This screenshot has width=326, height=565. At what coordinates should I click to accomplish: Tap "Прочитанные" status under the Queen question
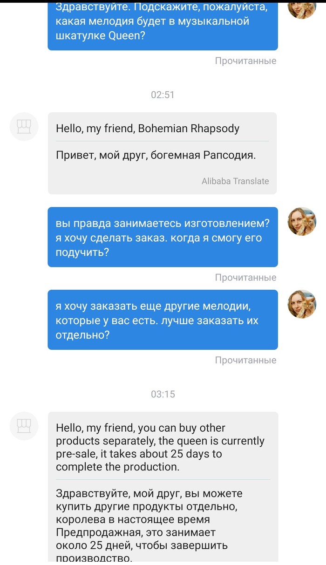(x=245, y=61)
